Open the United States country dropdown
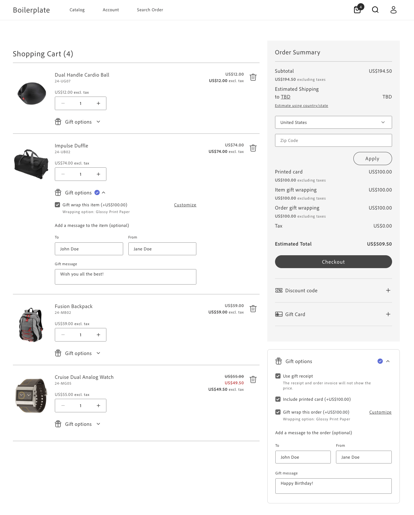Viewport: 414px width, 515px height. [333, 122]
